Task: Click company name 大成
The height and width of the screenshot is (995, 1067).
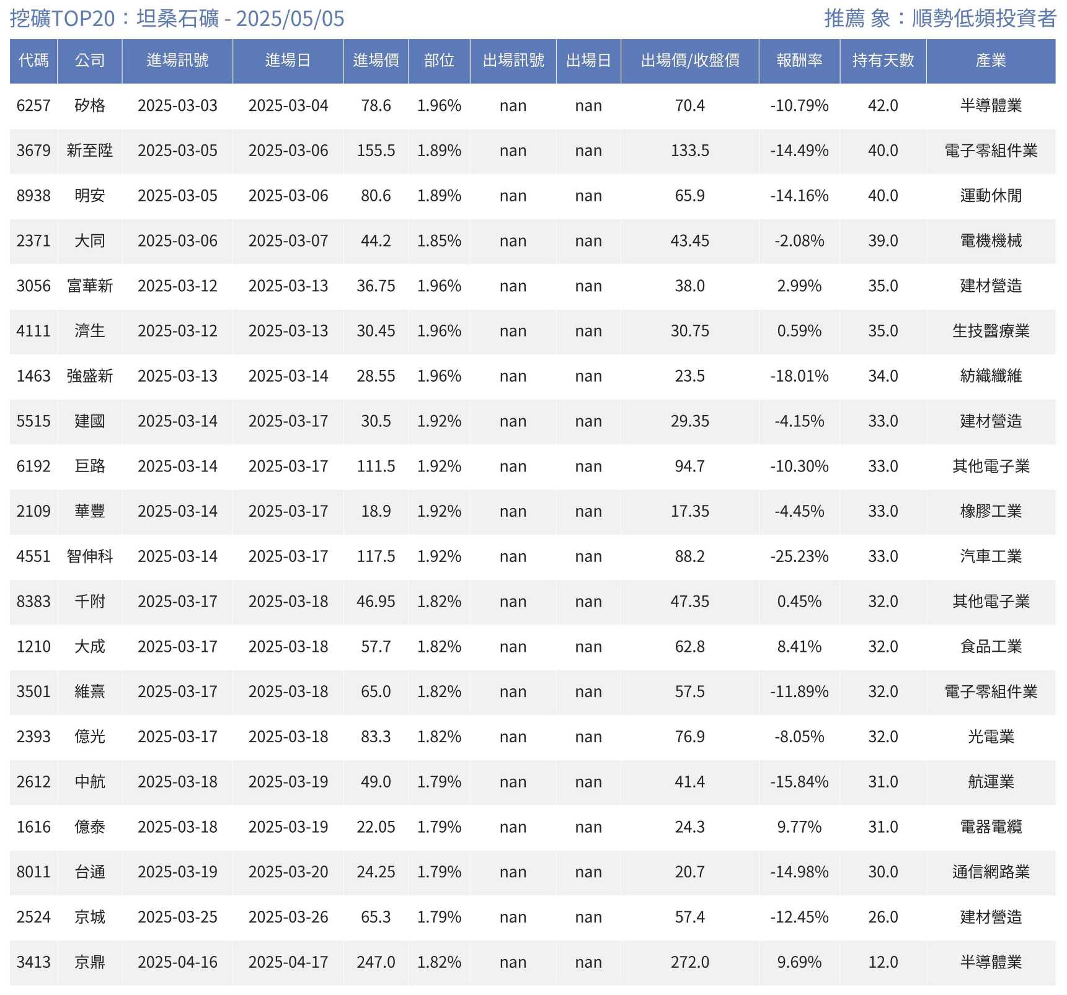Action: 90,647
